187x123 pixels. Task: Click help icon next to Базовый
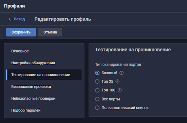pyautogui.click(x=121, y=73)
